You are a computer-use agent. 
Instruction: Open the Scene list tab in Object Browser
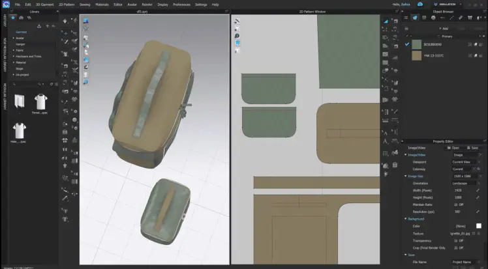[406, 18]
